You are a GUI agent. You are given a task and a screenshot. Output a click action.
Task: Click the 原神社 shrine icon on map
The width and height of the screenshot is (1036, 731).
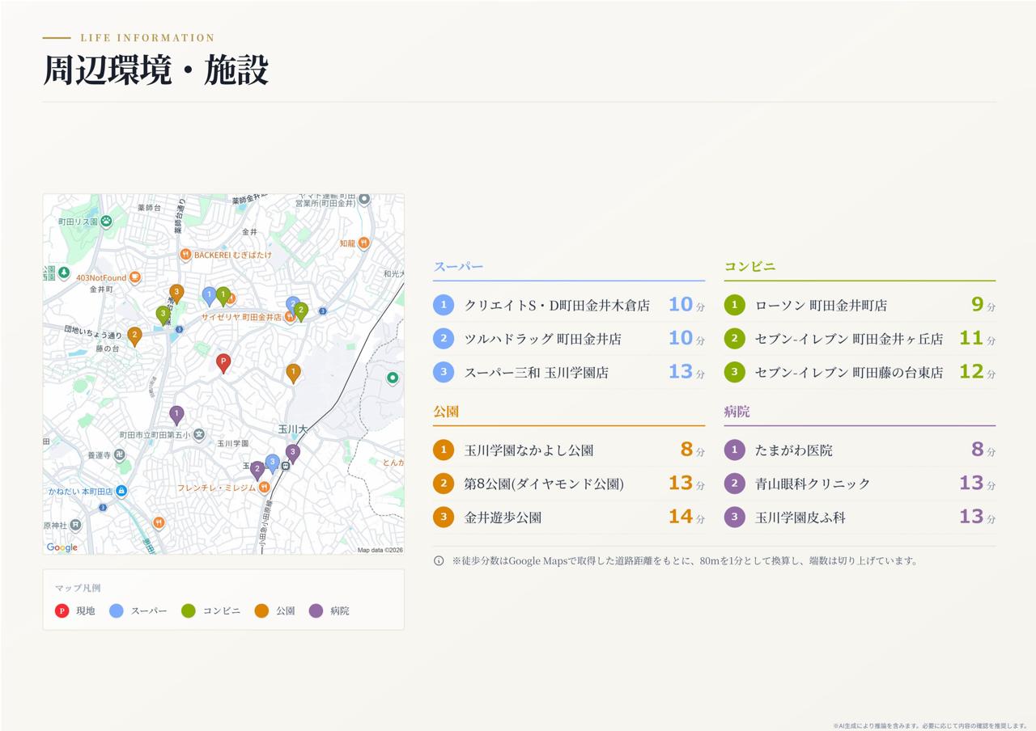tap(75, 525)
